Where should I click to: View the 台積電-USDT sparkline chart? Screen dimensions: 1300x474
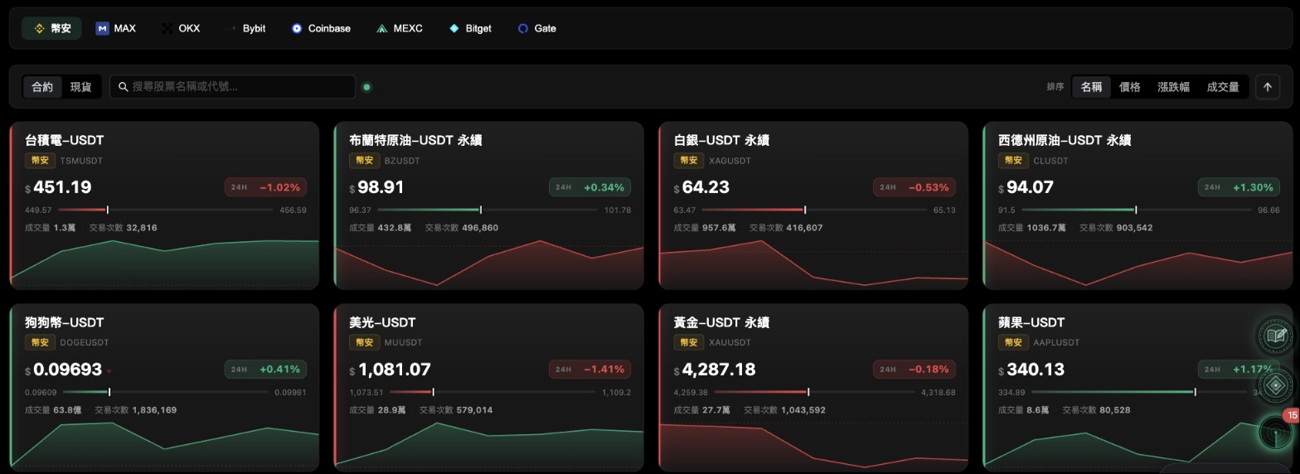pos(164,264)
